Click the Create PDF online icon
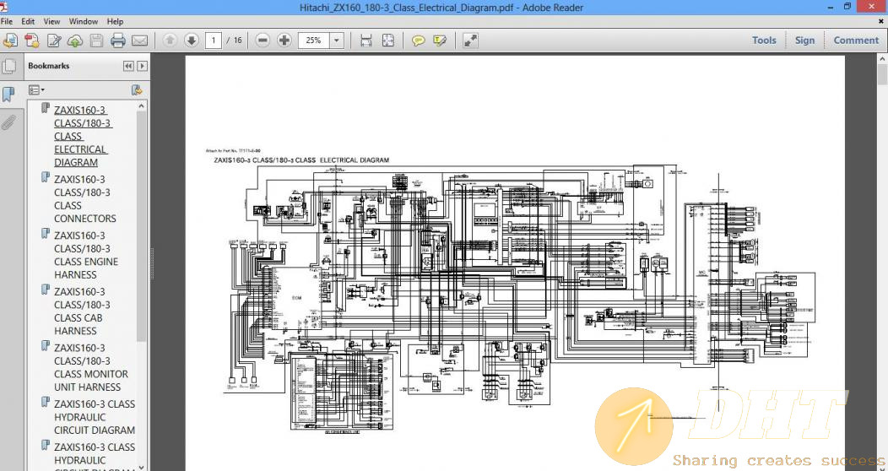 [11, 41]
